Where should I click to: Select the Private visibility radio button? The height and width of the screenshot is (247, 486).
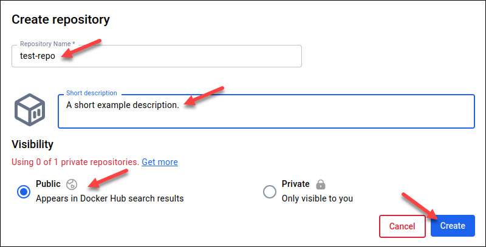(269, 192)
